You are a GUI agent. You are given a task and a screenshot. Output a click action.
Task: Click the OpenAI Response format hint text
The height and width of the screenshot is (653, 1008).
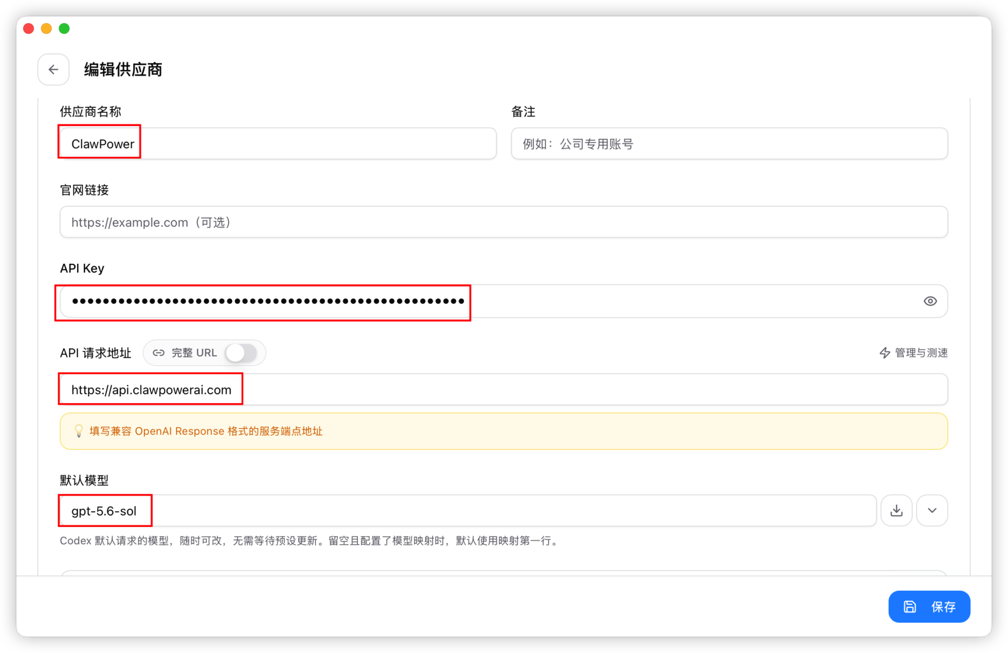tap(206, 431)
